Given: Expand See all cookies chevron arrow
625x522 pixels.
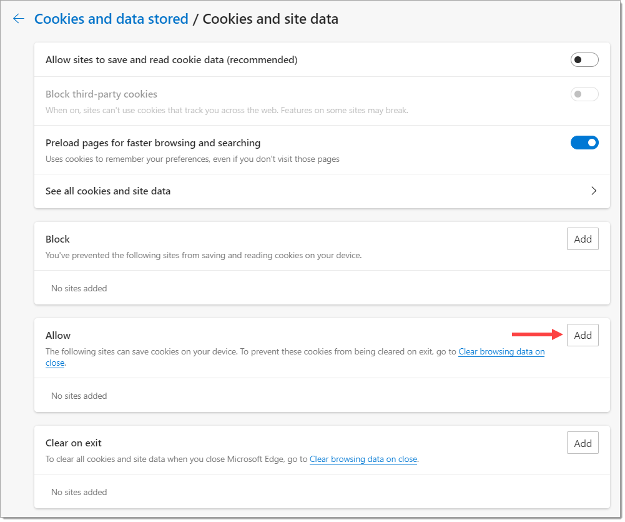Looking at the screenshot, I should 594,191.
